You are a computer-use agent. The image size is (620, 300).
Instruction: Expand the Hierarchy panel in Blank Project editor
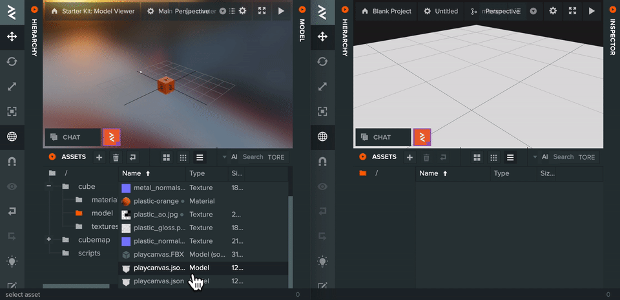coord(345,10)
